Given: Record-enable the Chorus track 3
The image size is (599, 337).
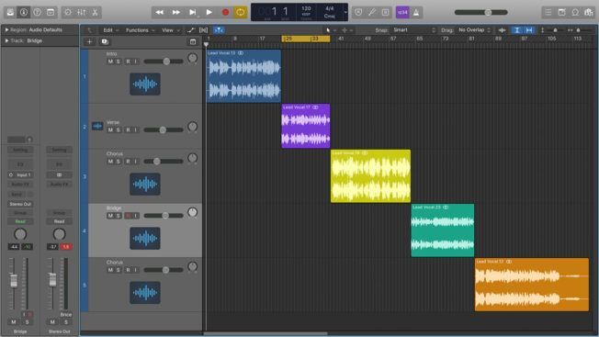Looking at the screenshot, I should coord(128,162).
